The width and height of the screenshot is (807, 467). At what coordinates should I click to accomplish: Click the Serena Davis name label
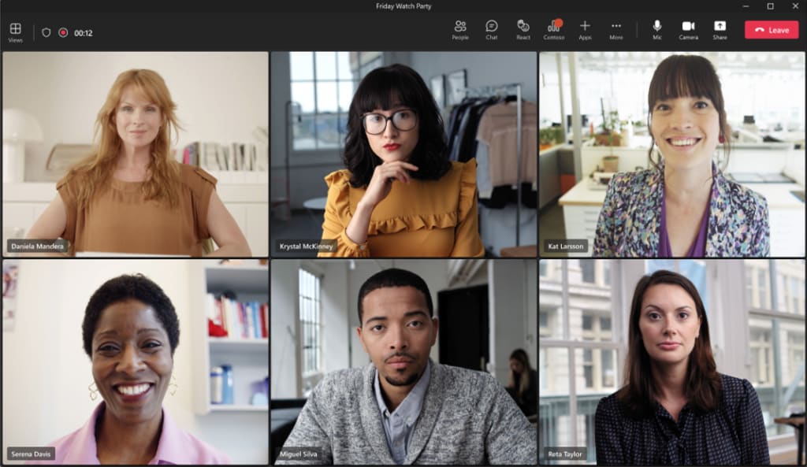(31, 454)
